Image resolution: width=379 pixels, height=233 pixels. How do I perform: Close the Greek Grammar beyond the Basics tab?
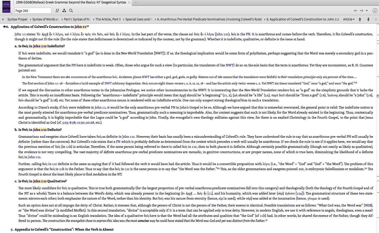coord(129,2)
